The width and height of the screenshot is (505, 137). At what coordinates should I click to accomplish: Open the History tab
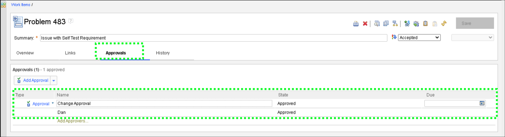coord(163,53)
